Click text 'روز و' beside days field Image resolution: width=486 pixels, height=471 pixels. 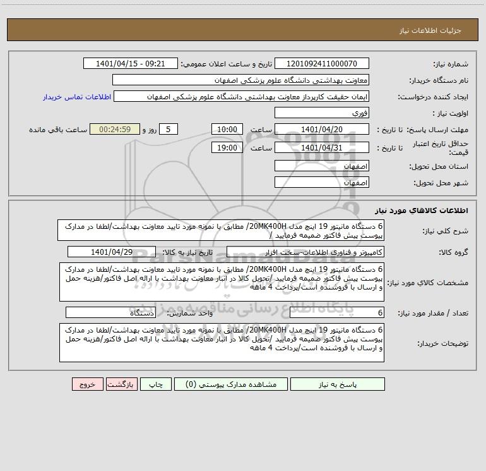(150, 130)
